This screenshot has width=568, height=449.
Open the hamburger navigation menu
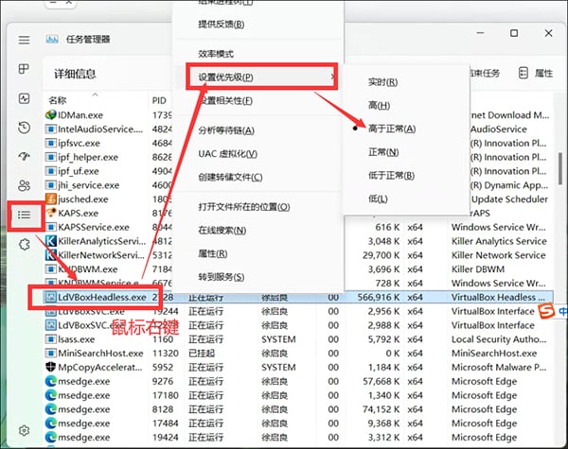click(24, 40)
